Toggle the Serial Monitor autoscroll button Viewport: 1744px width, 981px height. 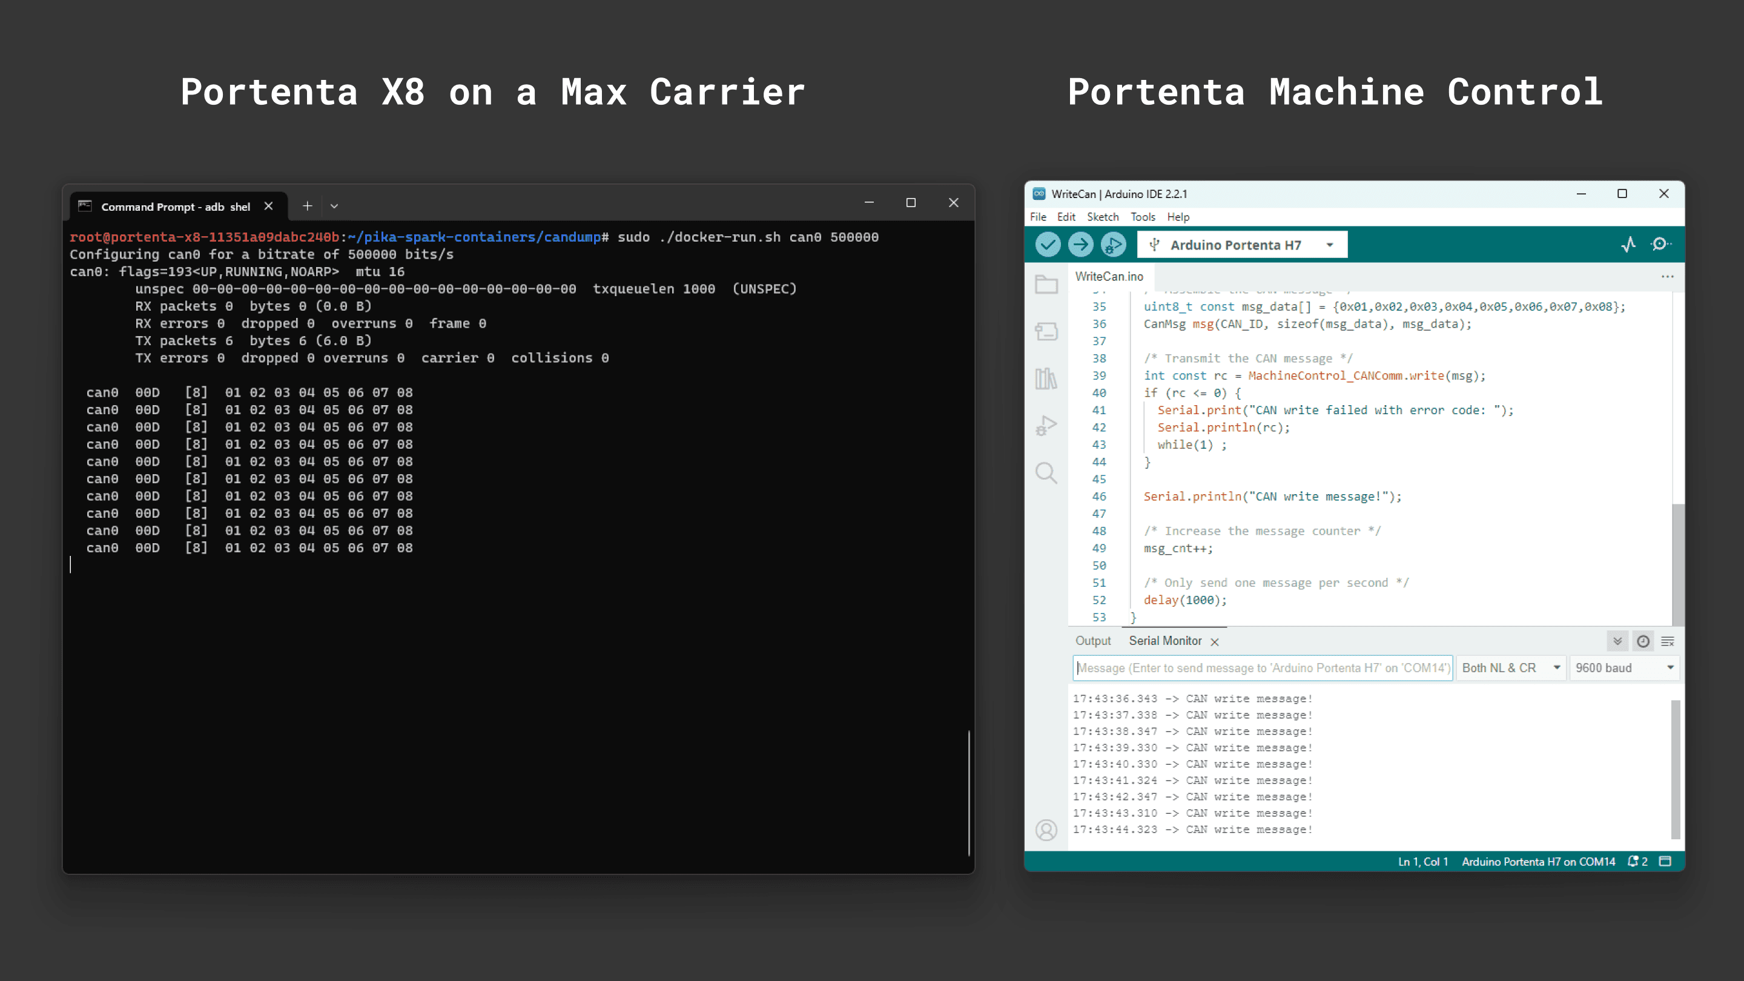[1617, 641]
